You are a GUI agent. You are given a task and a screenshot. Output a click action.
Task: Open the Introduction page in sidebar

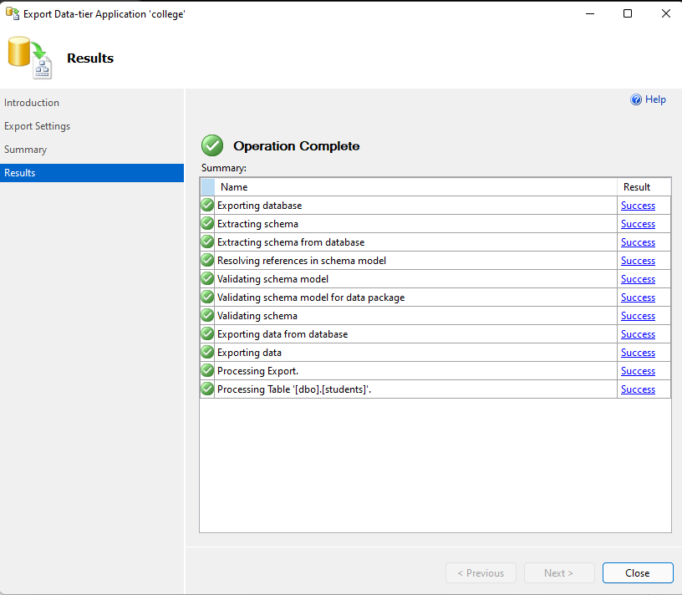pyautogui.click(x=32, y=103)
